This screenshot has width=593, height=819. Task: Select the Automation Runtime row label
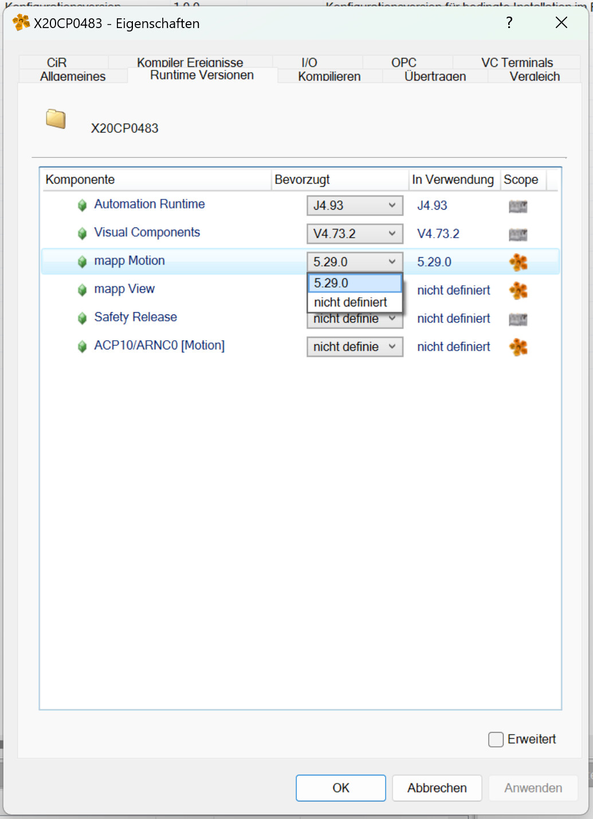click(150, 204)
